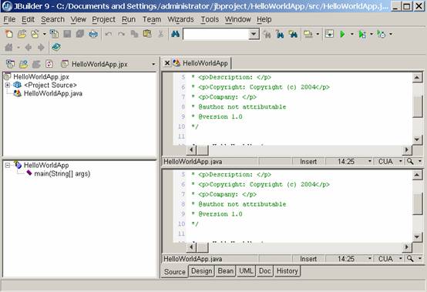Open the Search menu

pyautogui.click(x=53, y=19)
